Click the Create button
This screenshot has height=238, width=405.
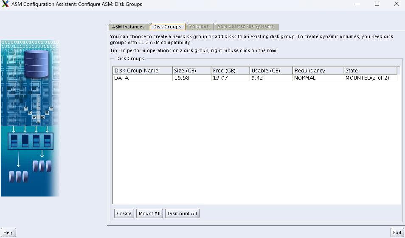124,213
